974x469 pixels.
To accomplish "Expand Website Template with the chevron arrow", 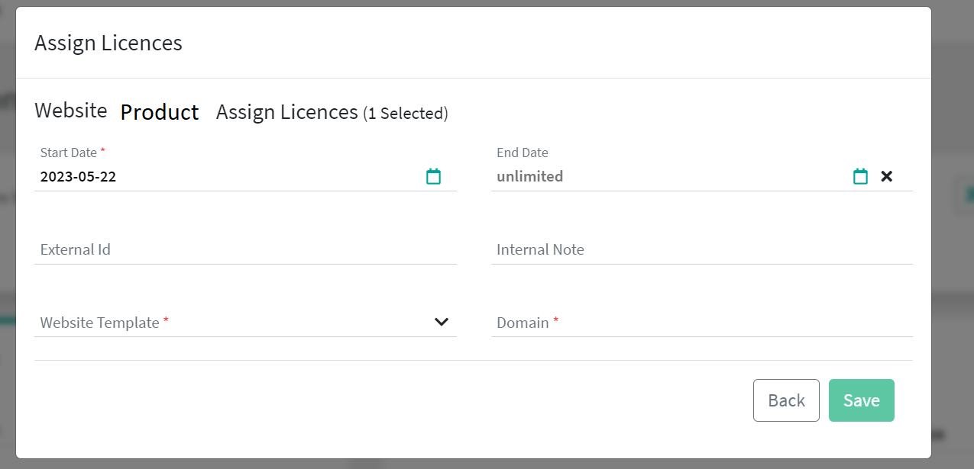I will [x=441, y=322].
